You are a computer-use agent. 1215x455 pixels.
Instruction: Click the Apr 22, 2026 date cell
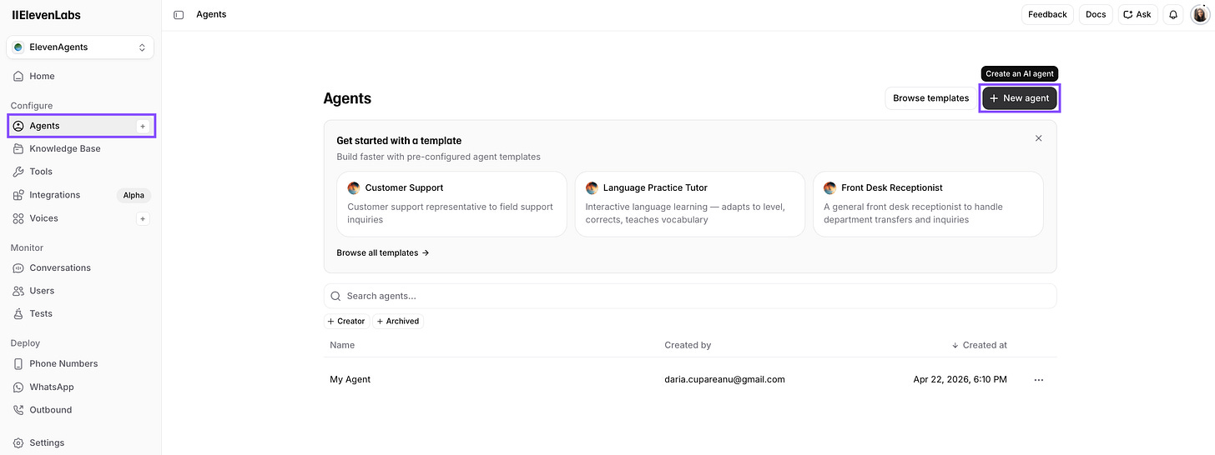point(960,379)
